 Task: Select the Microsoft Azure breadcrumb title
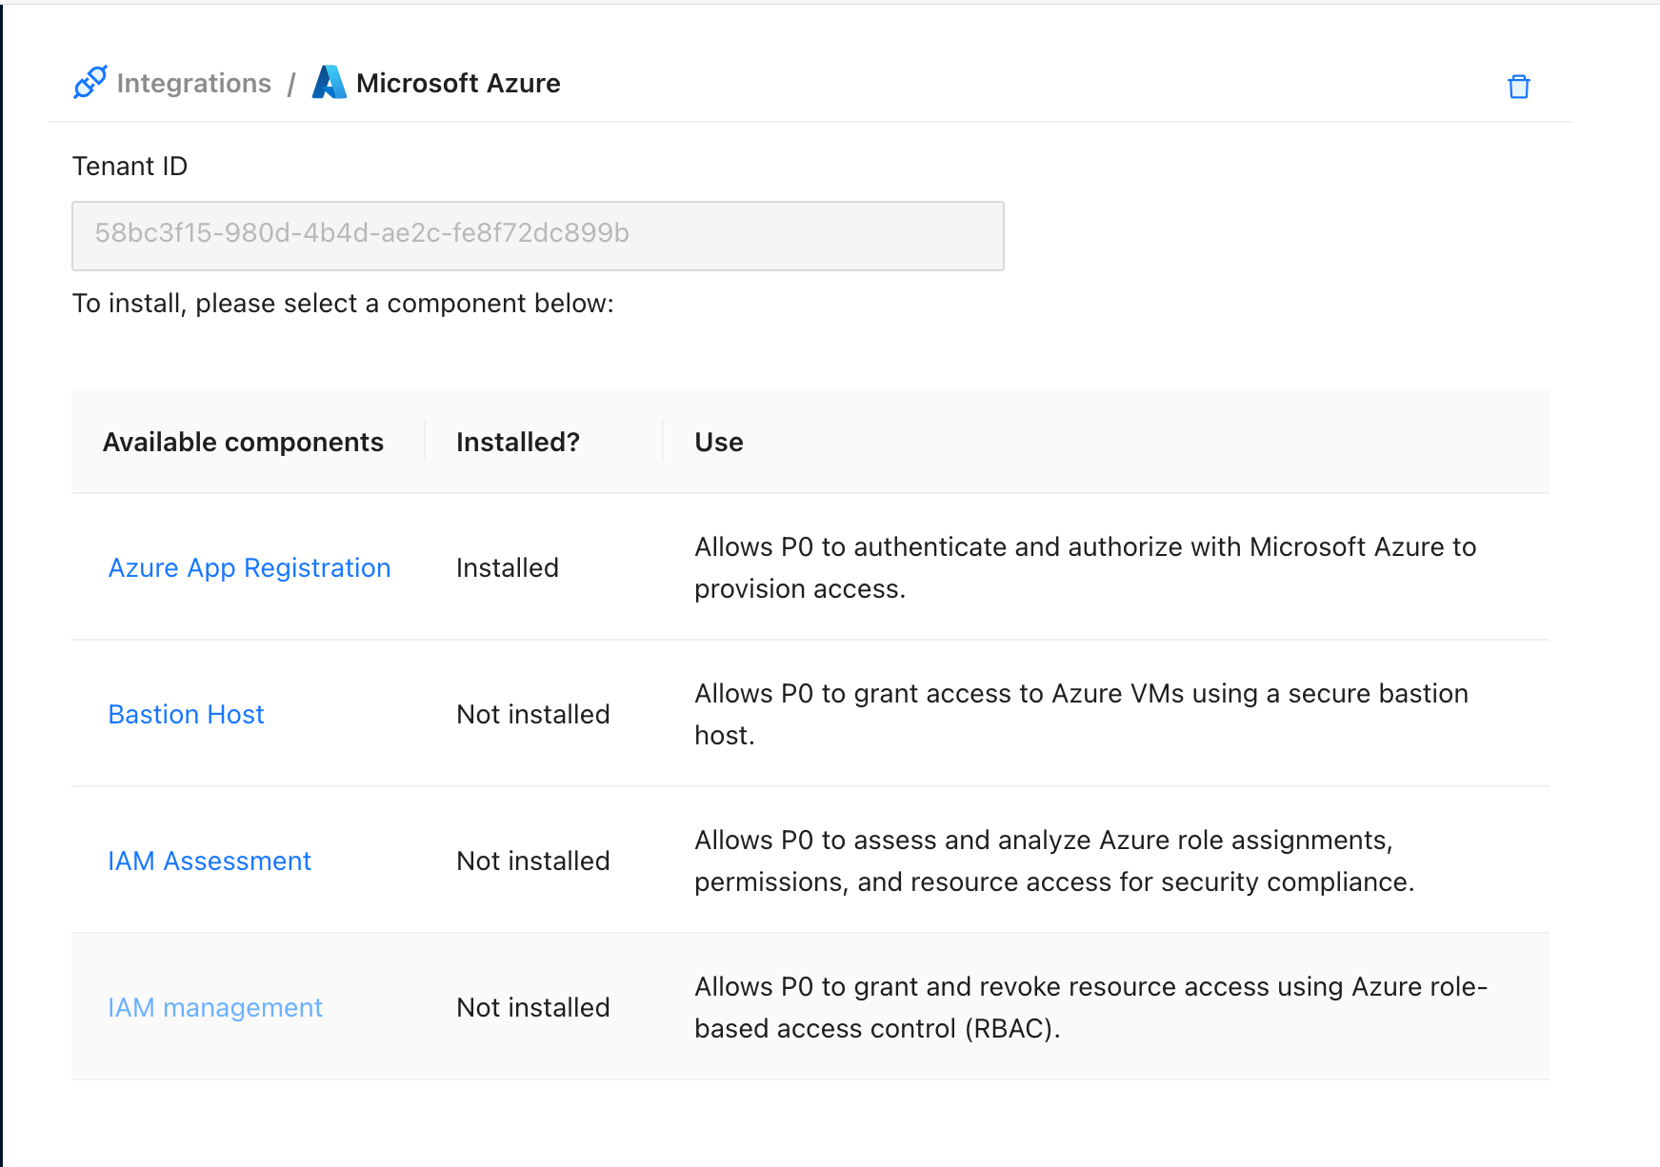pyautogui.click(x=457, y=83)
